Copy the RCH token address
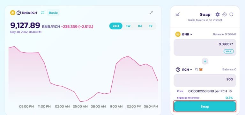The height and width of the screenshot is (115, 245). click(197, 69)
